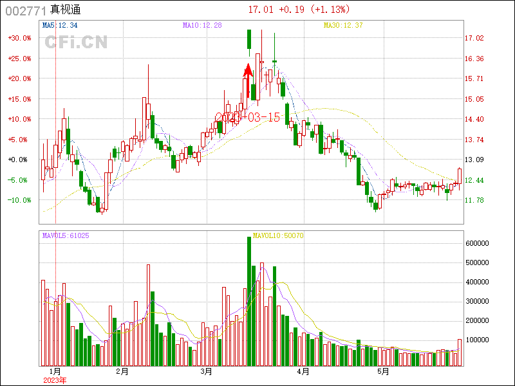Click the 5月 marker on the time axis
Viewport: 515px width, 386px height.
click(383, 372)
